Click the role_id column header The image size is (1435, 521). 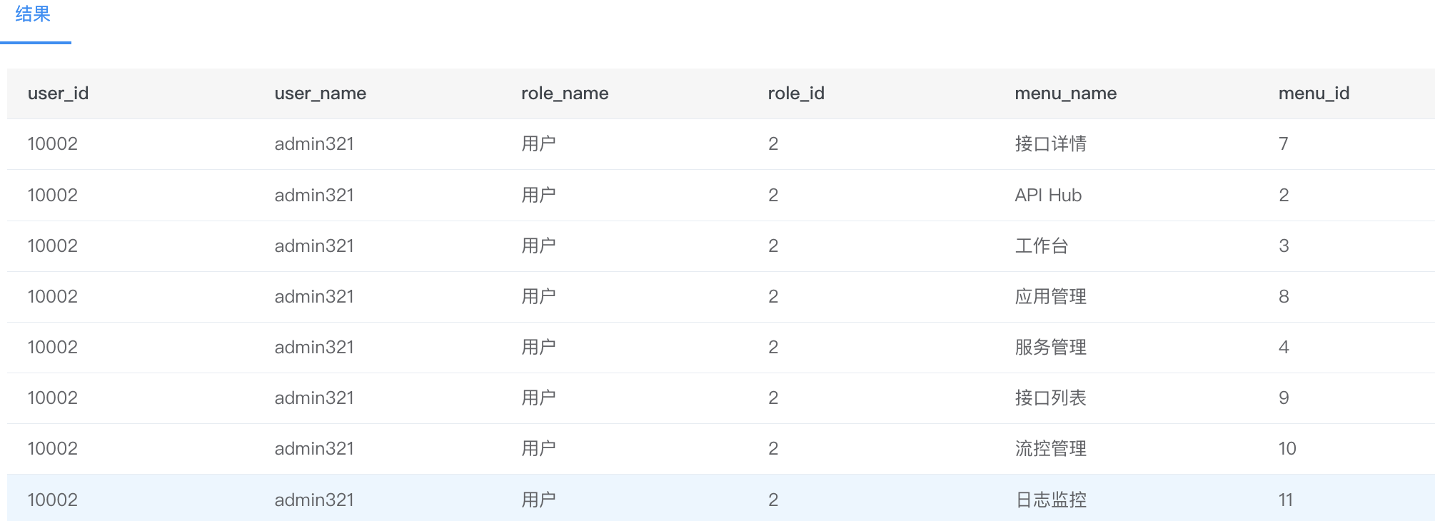(x=796, y=93)
